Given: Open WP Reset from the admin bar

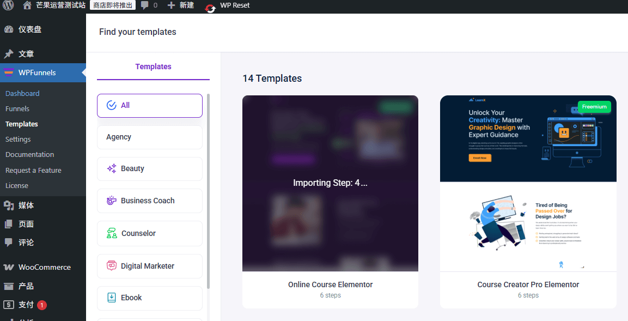Looking at the screenshot, I should click(x=228, y=6).
